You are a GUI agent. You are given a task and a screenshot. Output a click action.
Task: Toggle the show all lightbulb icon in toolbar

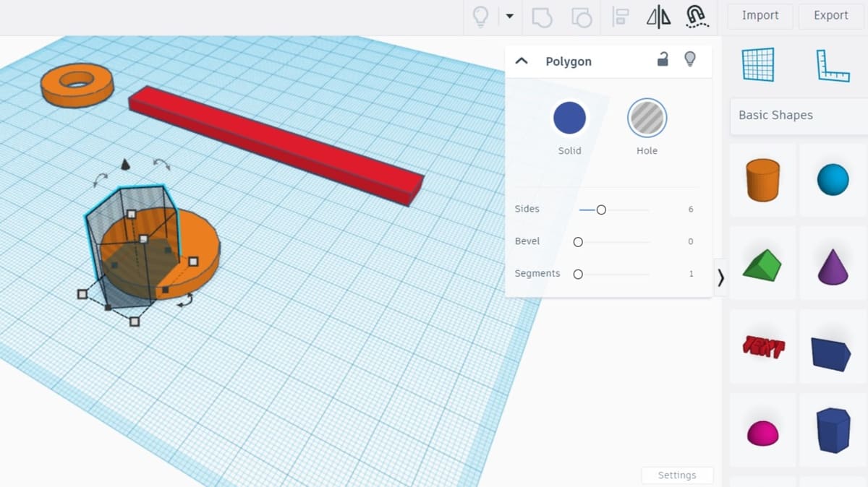coord(480,16)
